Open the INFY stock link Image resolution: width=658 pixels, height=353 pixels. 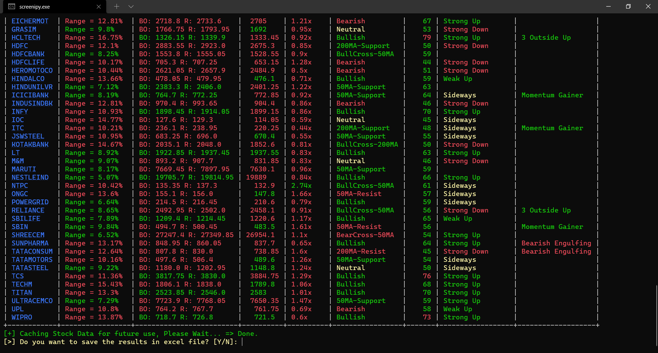tap(20, 112)
